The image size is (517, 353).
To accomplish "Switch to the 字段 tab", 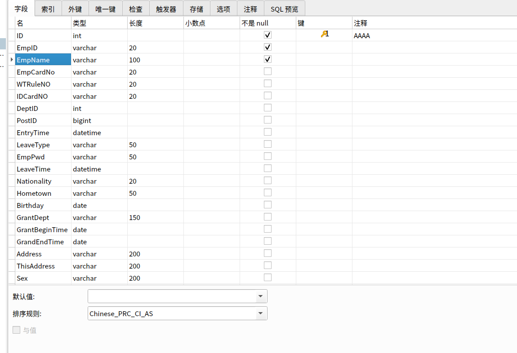I will click(22, 9).
